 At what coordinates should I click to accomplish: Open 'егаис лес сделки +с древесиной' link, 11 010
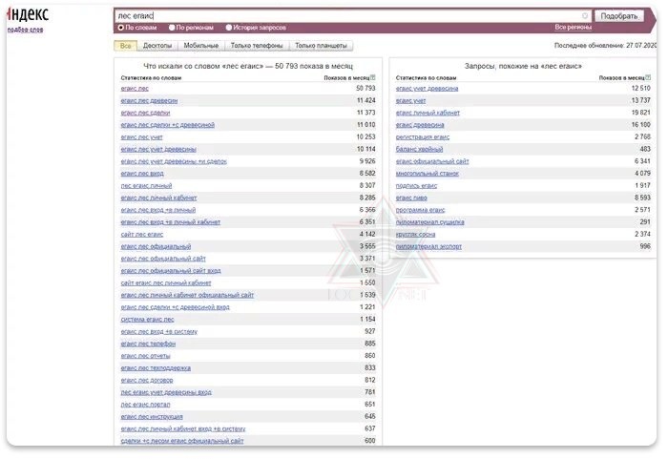click(x=167, y=125)
